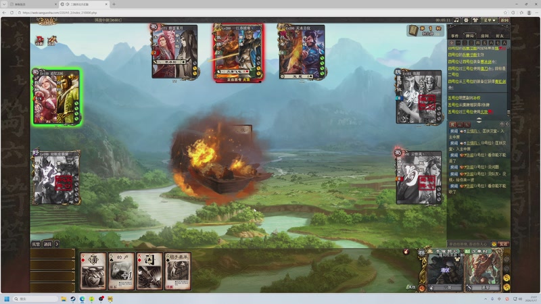Select the 四 seat filter
The height and width of the screenshot is (304, 541).
point(478,43)
